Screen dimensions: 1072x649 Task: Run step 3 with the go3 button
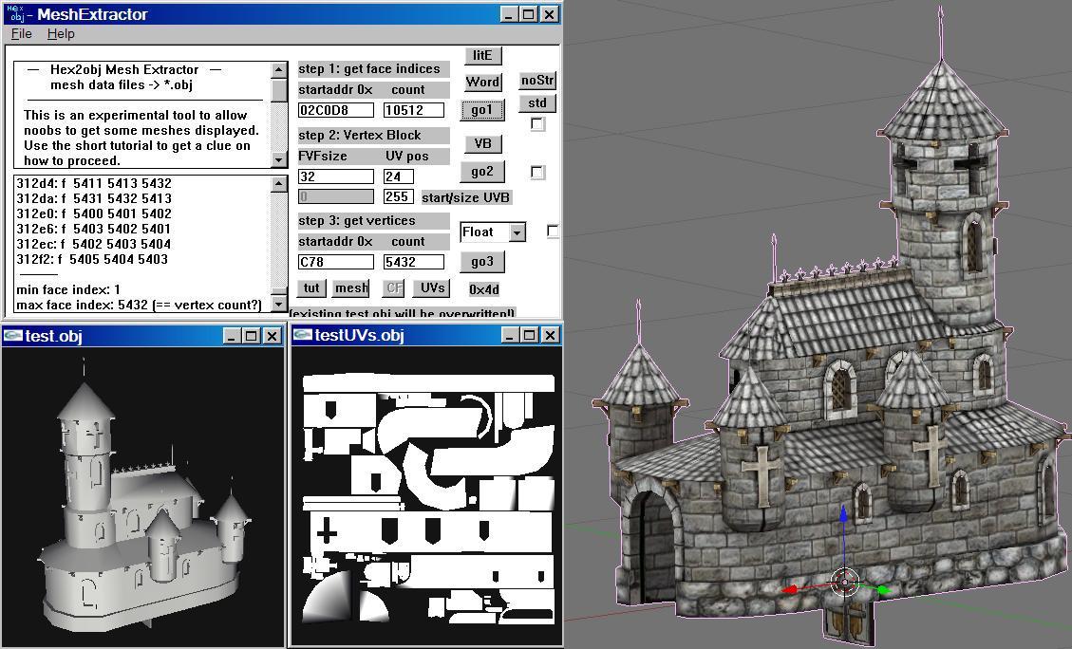click(x=482, y=262)
